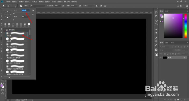Swap foreground and background colors icon
The width and height of the screenshot is (189, 101).
[3, 83]
